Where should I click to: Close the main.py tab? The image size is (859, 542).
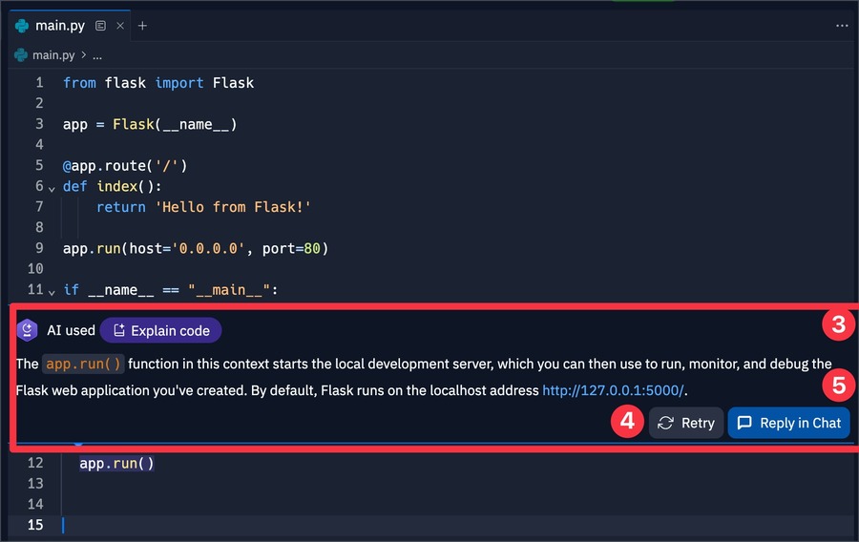point(120,26)
